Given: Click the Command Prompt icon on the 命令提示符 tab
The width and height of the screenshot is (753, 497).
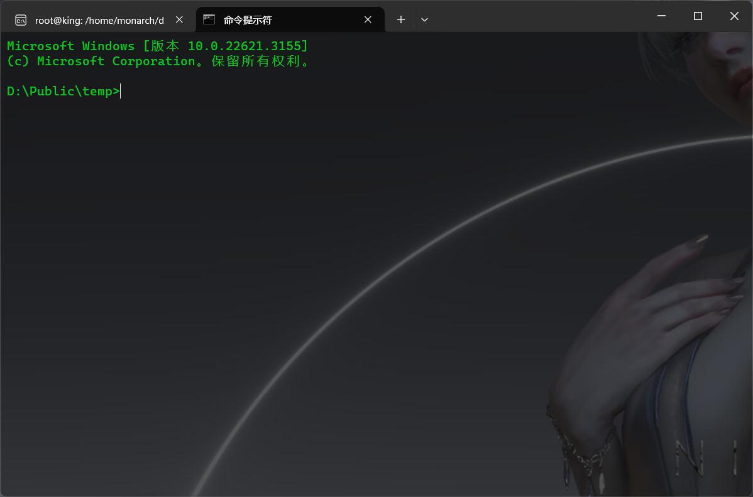Looking at the screenshot, I should coord(208,19).
